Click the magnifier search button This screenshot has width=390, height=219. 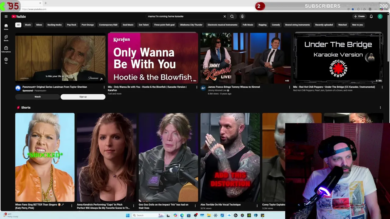[232, 16]
